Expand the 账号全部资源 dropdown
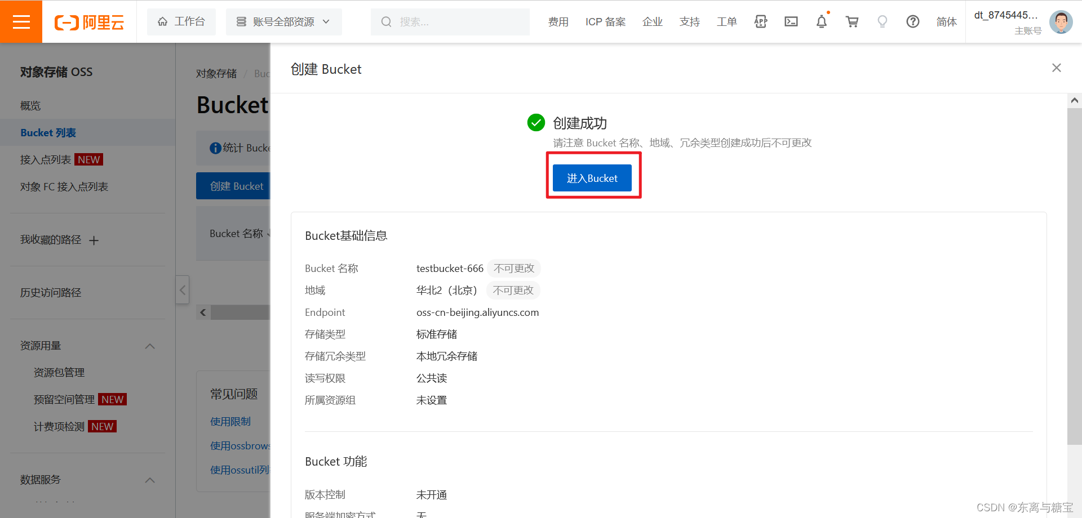The height and width of the screenshot is (518, 1082). click(x=283, y=21)
